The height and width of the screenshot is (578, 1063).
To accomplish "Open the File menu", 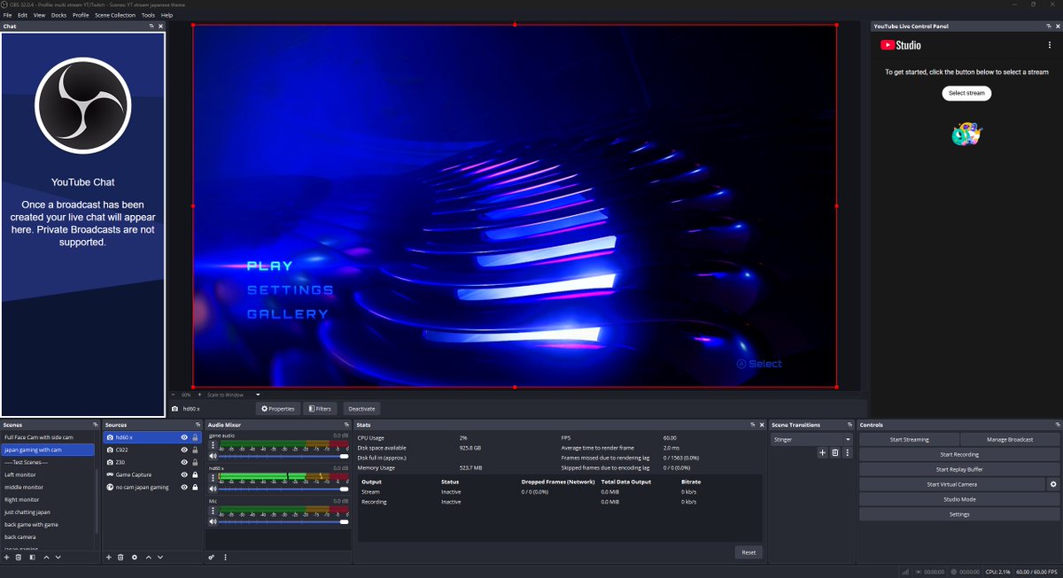I will 7,15.
